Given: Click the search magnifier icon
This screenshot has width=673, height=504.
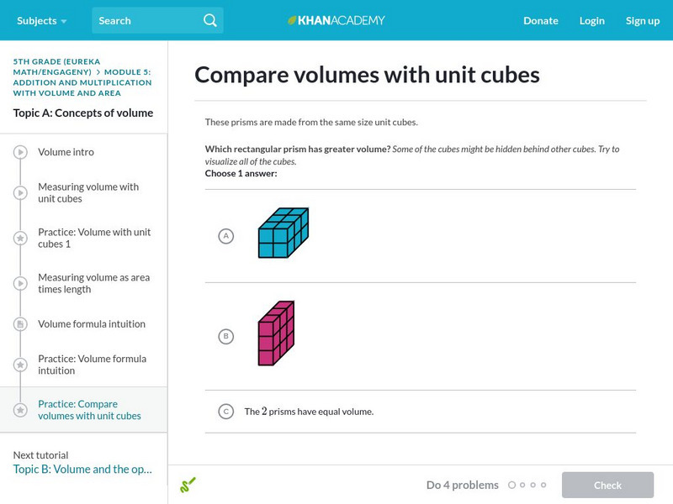Looking at the screenshot, I should click(210, 21).
